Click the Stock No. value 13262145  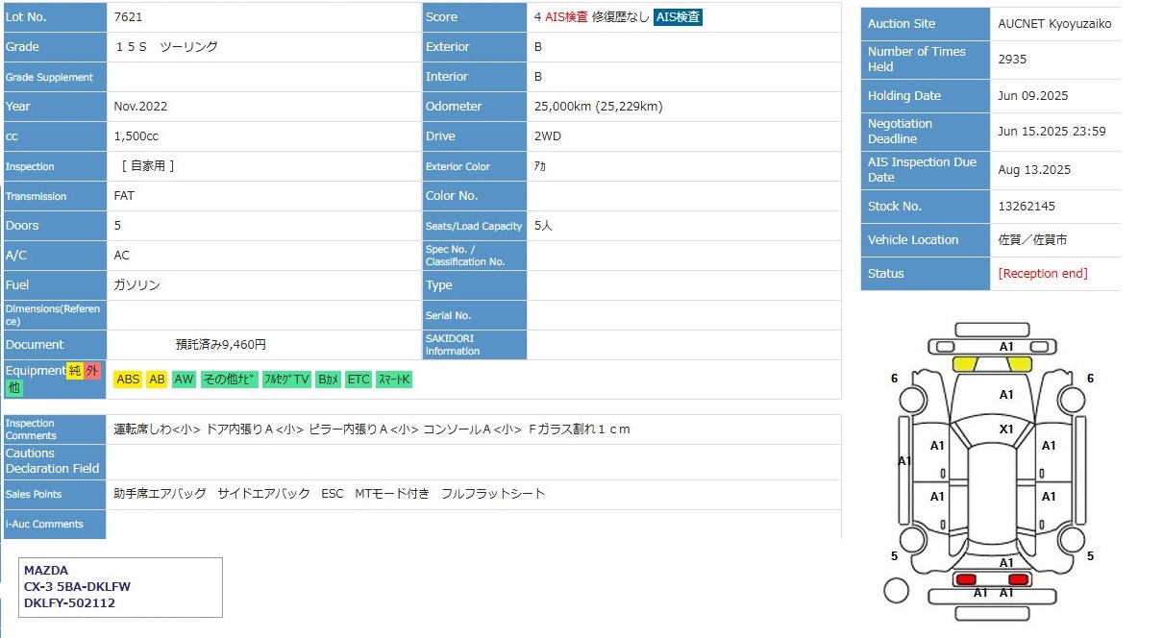[1027, 207]
